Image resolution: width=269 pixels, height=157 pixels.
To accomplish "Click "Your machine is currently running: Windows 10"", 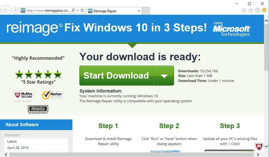I will 119,96.
